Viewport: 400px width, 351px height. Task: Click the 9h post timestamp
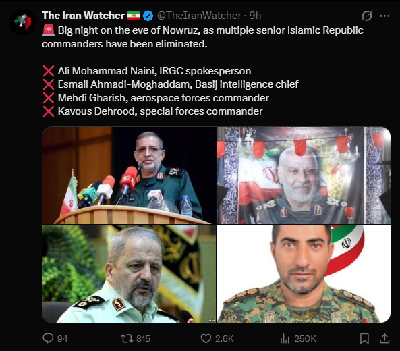coord(255,16)
